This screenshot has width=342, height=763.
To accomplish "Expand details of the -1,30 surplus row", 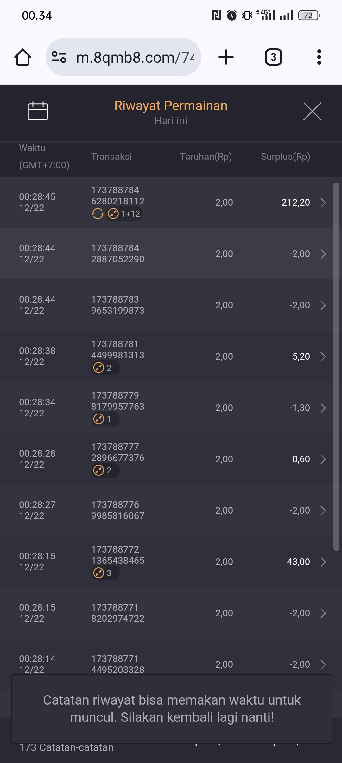I will coord(323,408).
